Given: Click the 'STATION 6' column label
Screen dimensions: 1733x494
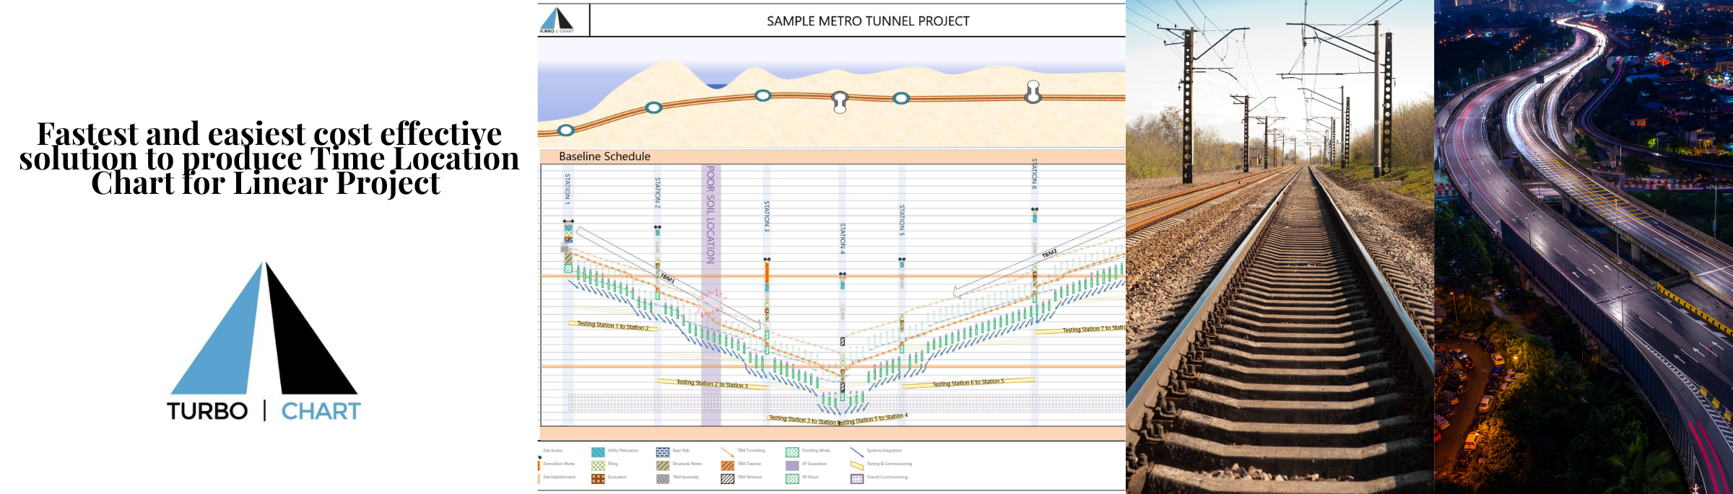Looking at the screenshot, I should coord(1034,174).
